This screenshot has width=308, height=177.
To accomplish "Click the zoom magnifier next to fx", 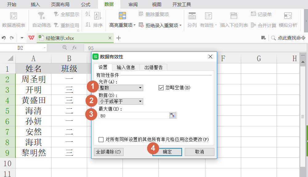I will [x=65, y=47].
